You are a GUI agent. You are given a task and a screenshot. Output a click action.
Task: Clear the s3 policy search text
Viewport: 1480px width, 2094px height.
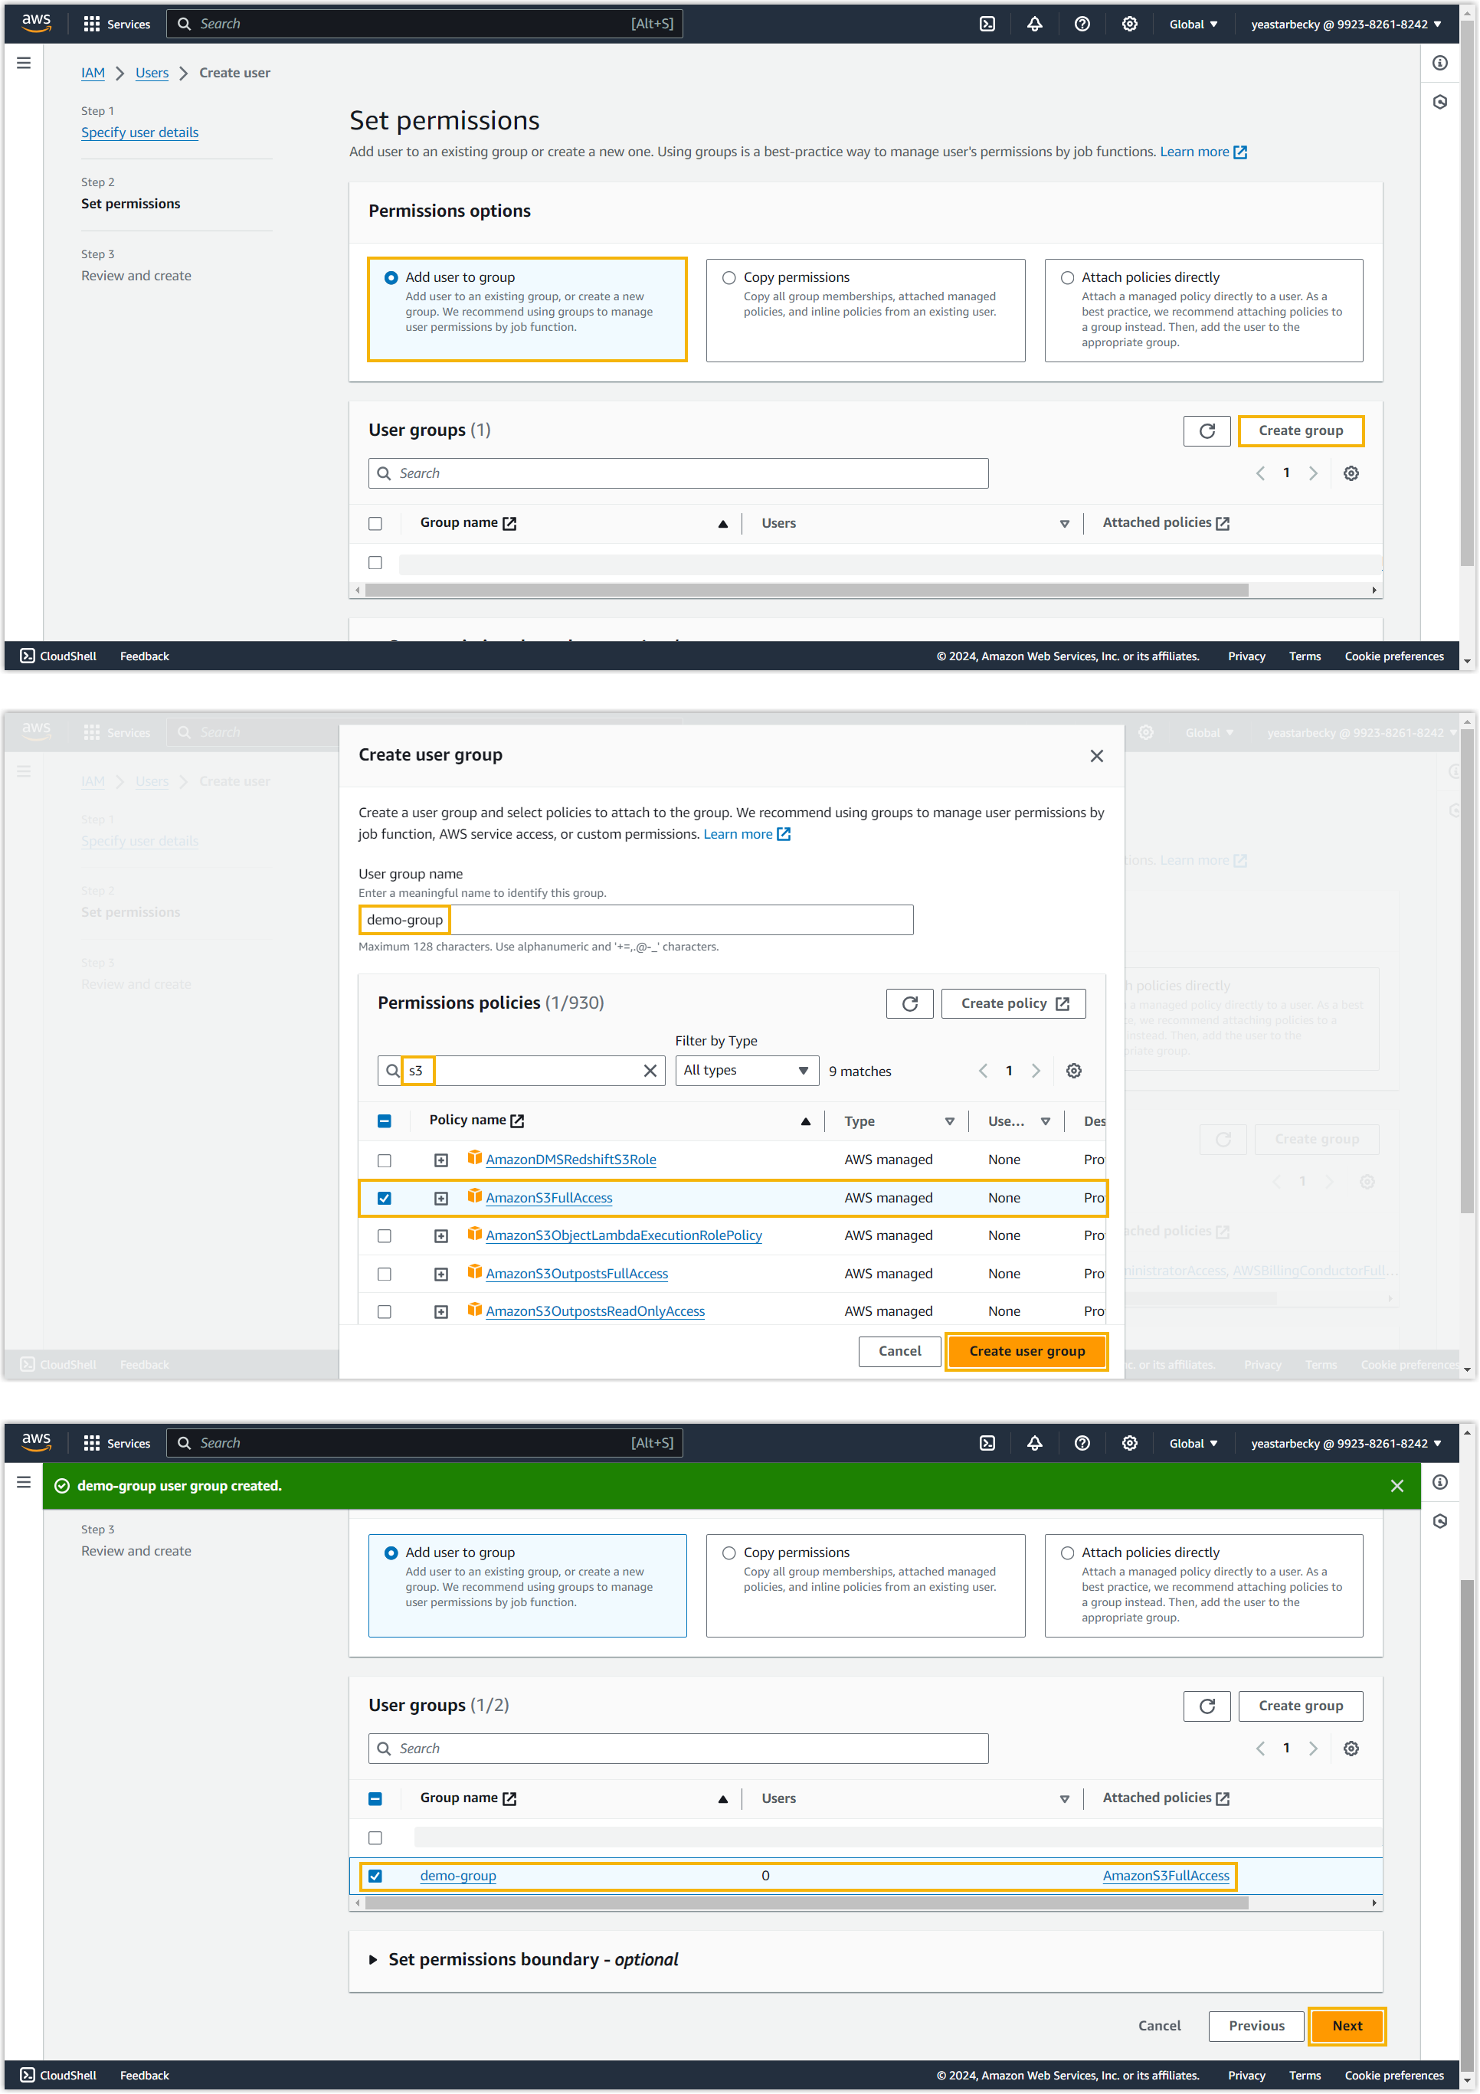click(x=650, y=1071)
